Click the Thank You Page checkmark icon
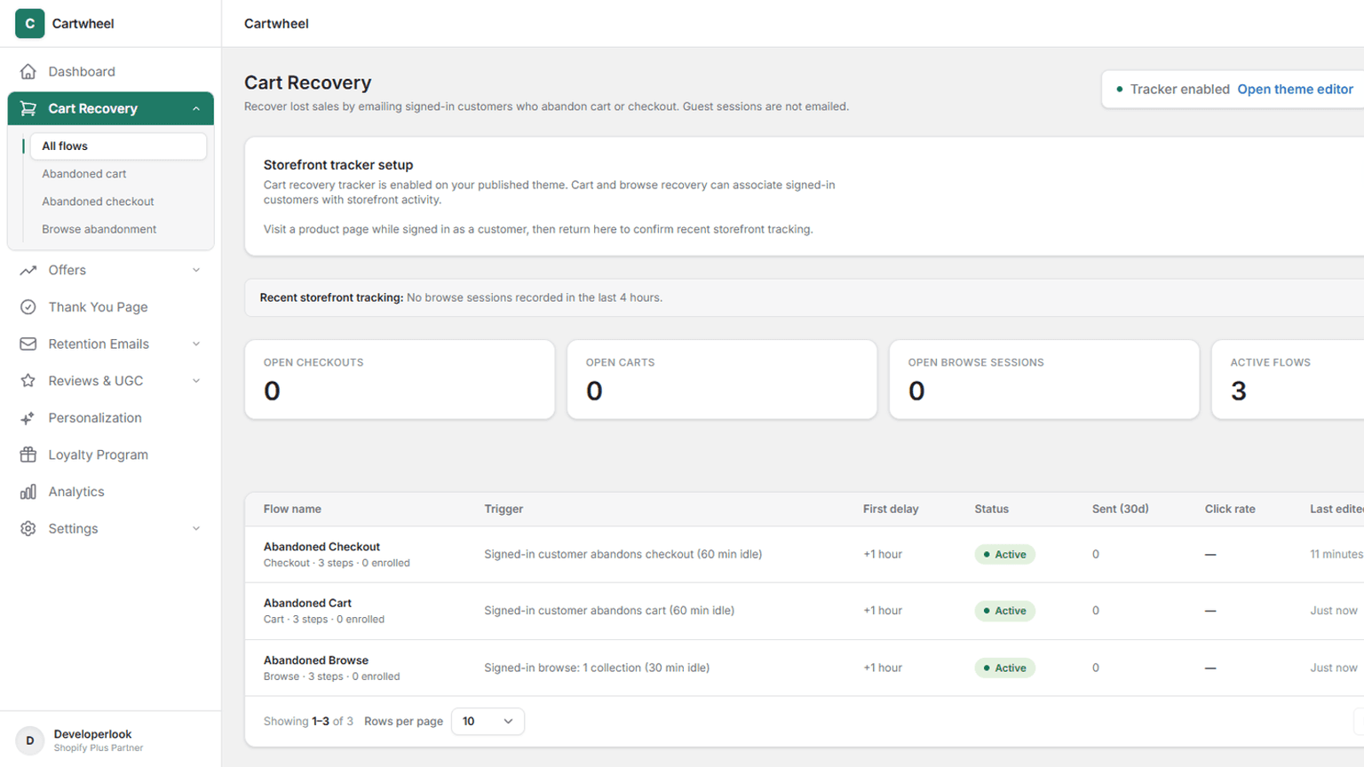Viewport: 1364px width, 767px height. [x=28, y=307]
